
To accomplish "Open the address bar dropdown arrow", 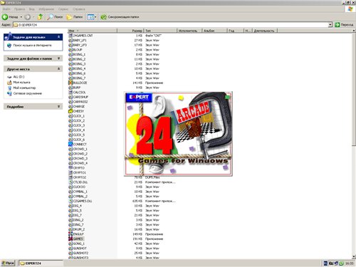I will click(330, 25).
